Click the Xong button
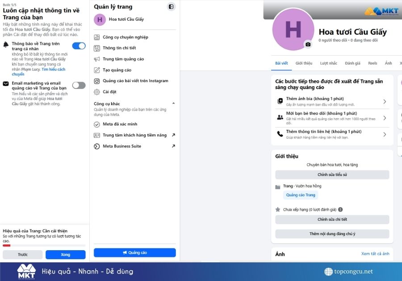 pyautogui.click(x=65, y=255)
